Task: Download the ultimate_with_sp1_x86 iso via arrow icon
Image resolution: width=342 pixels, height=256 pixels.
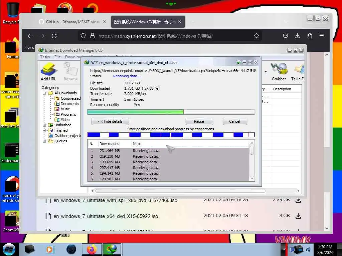Action: pyautogui.click(x=298, y=200)
